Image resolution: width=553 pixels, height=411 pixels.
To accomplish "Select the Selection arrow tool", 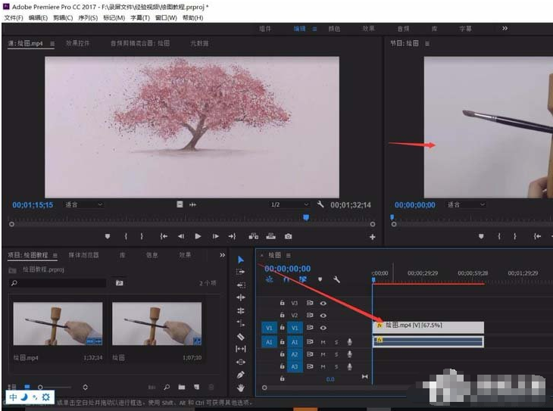I will click(241, 259).
